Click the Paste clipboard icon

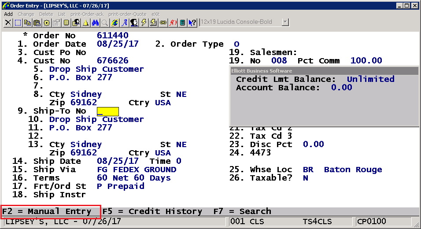click(37, 22)
